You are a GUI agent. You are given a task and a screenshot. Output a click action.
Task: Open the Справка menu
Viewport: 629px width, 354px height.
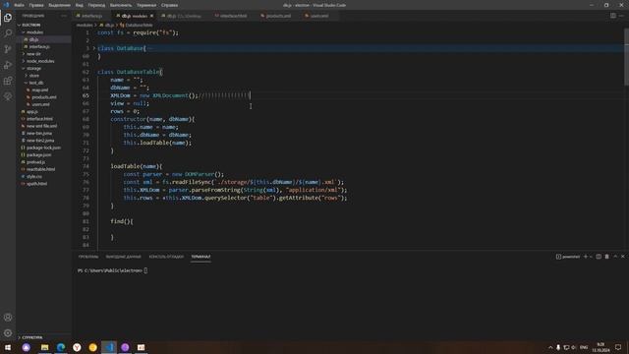tap(170, 5)
